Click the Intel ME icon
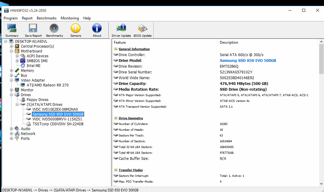This screenshot has height=192, width=324. [x=23, y=66]
